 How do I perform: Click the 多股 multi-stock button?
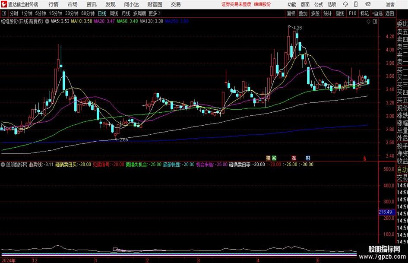315,13
